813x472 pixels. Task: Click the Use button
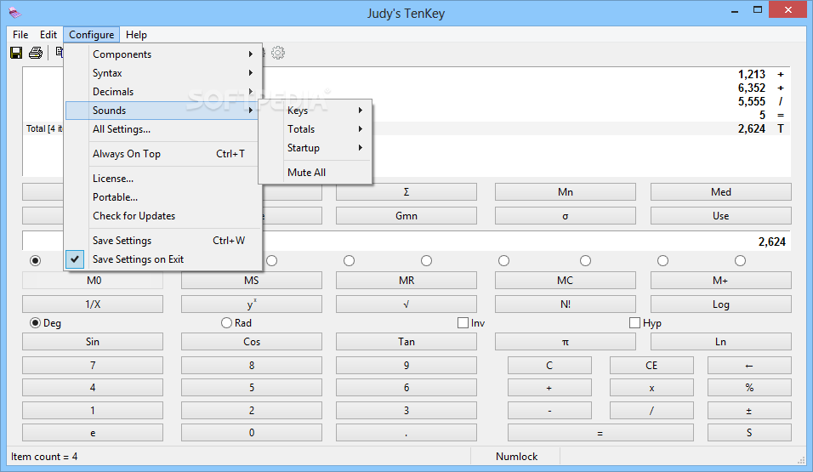point(720,216)
